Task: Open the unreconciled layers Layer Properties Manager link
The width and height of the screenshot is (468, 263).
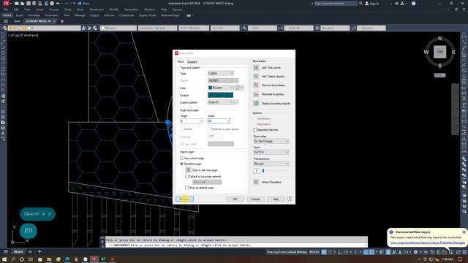Action: [428, 243]
